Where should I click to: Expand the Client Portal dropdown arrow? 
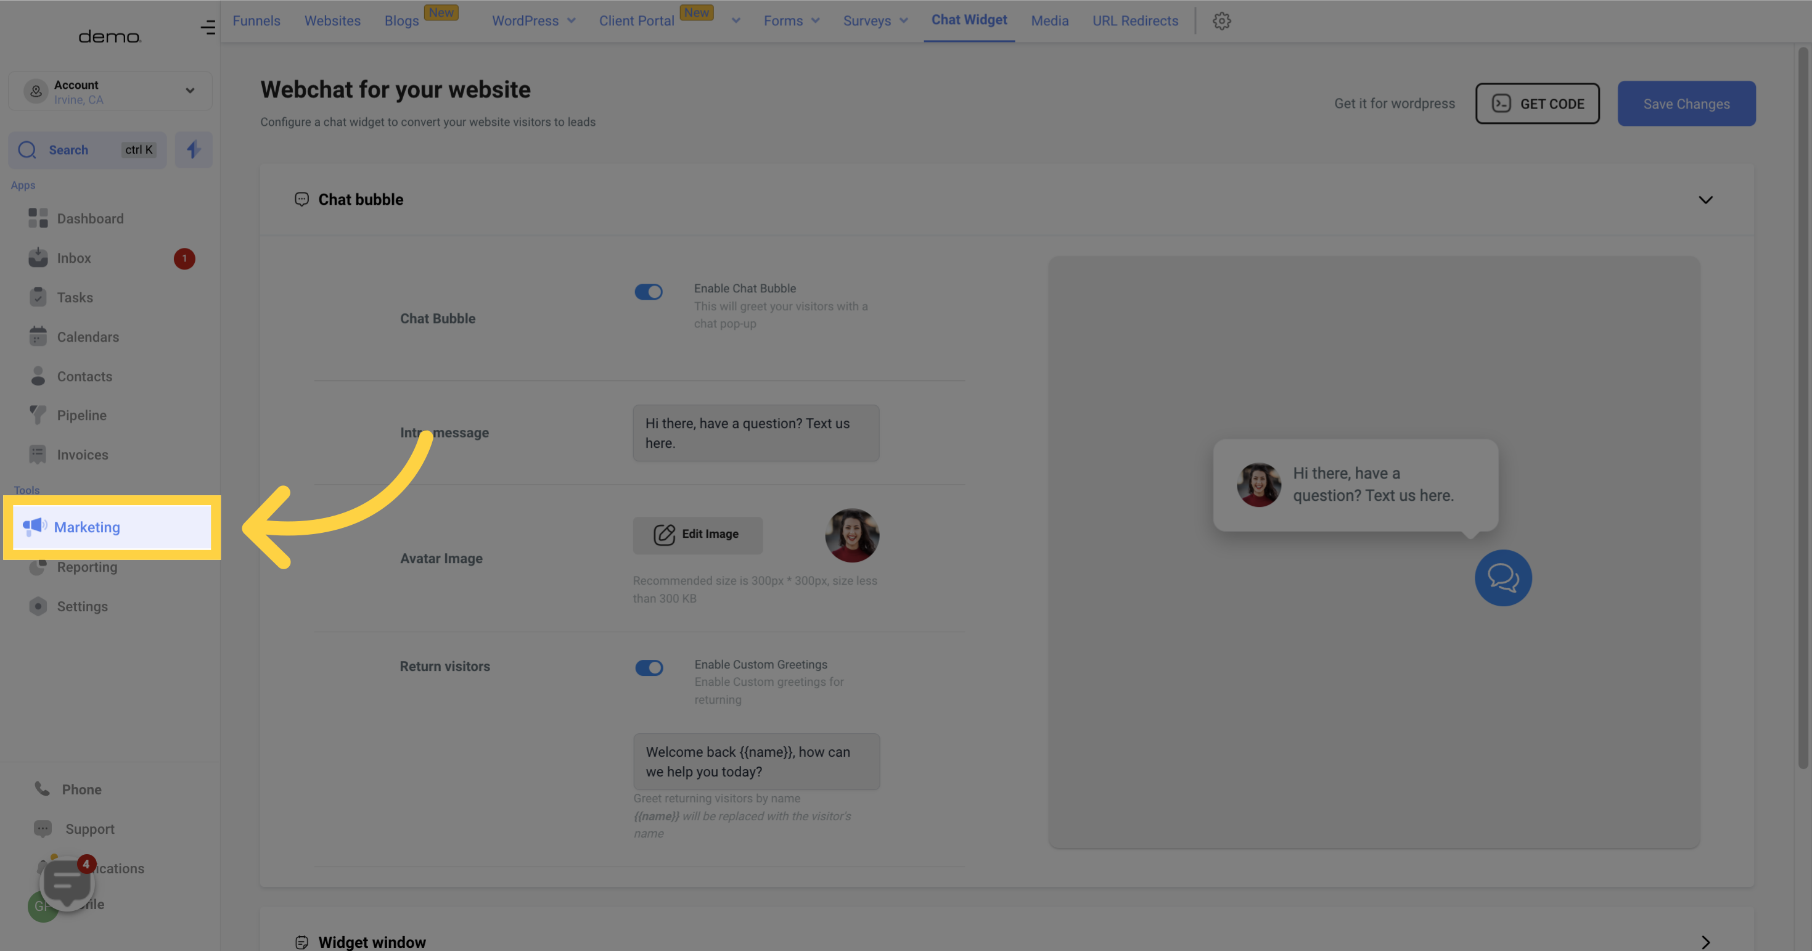[x=736, y=20]
